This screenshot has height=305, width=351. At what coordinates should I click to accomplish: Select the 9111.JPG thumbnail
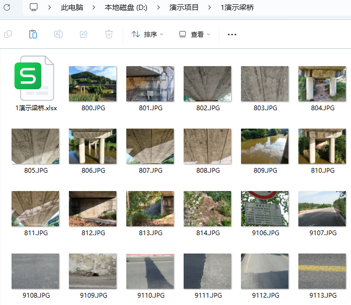(207, 271)
